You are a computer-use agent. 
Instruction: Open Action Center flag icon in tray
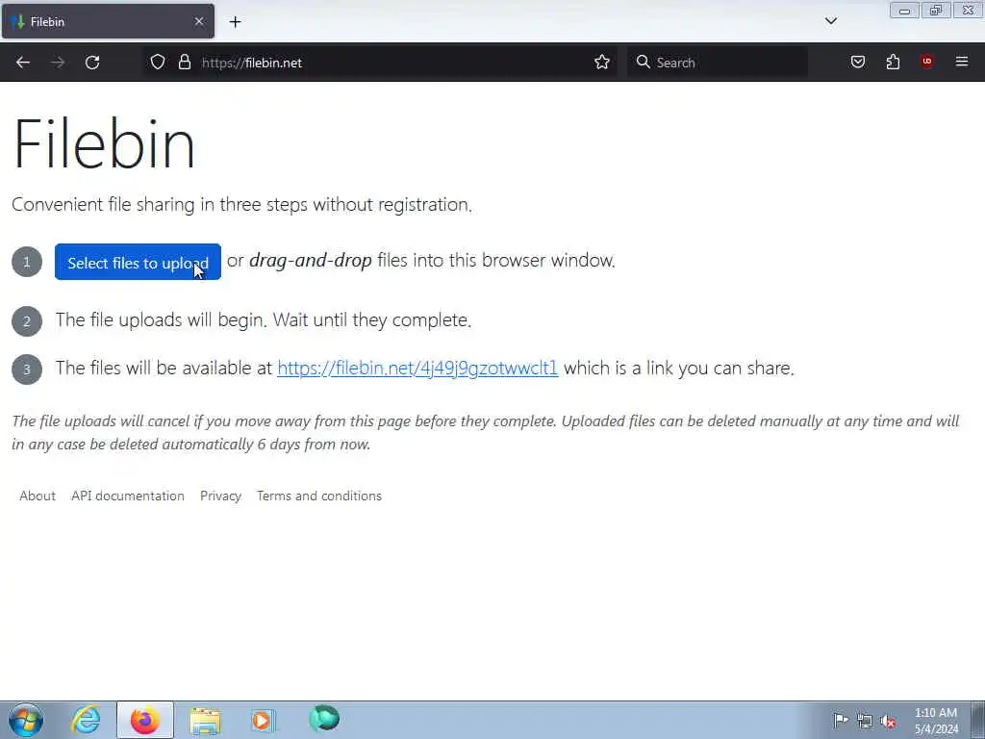pos(841,720)
